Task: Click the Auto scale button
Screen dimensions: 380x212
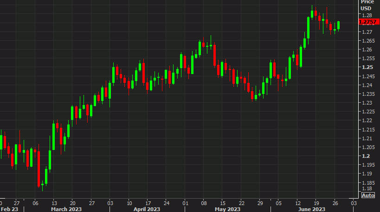Action: 368,195
